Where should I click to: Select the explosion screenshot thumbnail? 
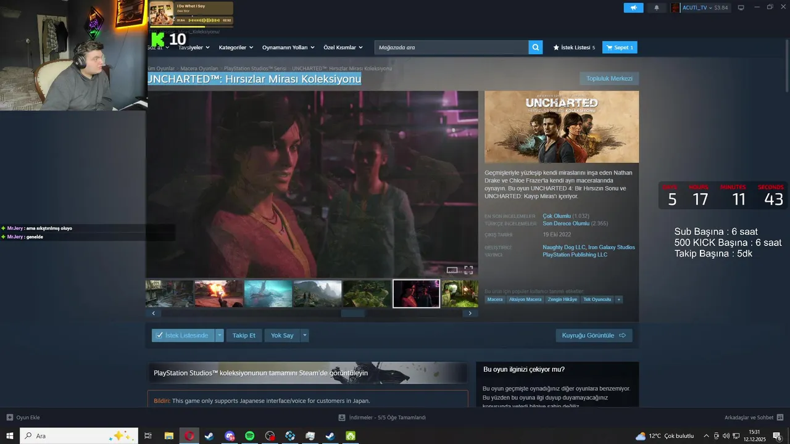coord(218,294)
